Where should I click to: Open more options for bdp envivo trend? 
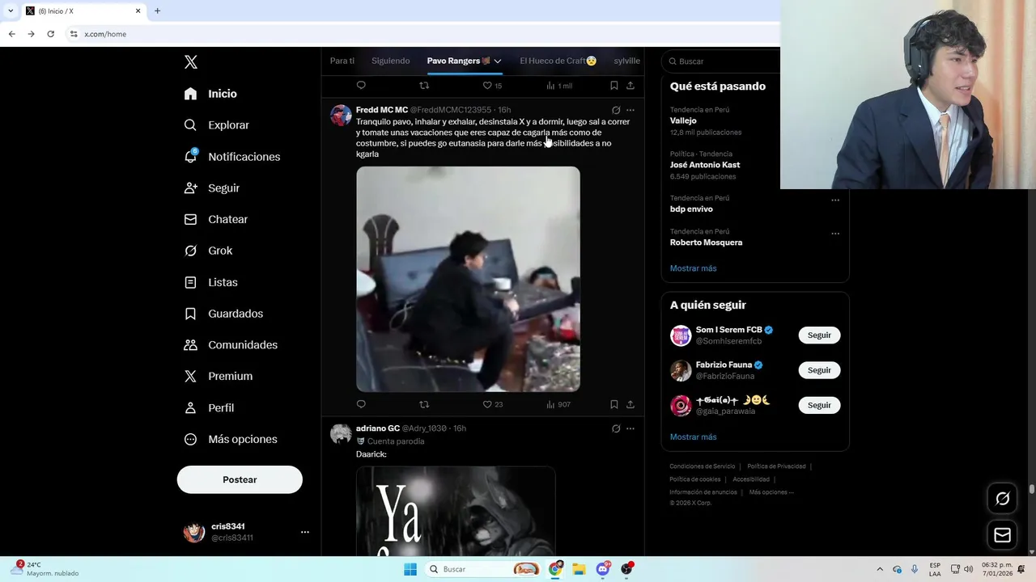click(x=835, y=200)
